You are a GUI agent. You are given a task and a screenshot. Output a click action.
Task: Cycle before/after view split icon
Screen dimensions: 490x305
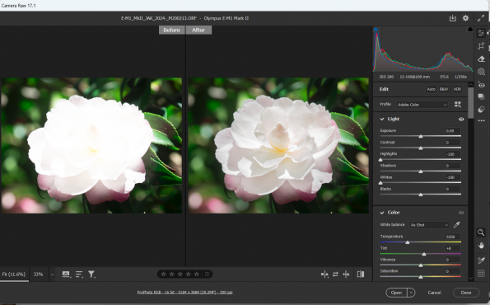click(361, 274)
